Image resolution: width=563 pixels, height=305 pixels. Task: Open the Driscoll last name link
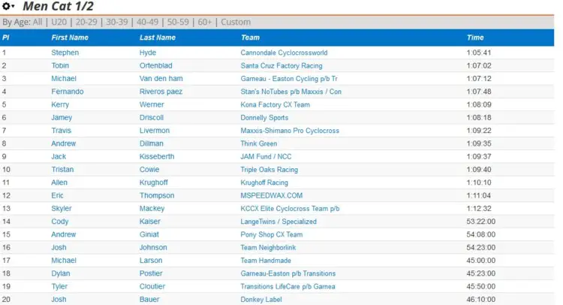(x=151, y=117)
